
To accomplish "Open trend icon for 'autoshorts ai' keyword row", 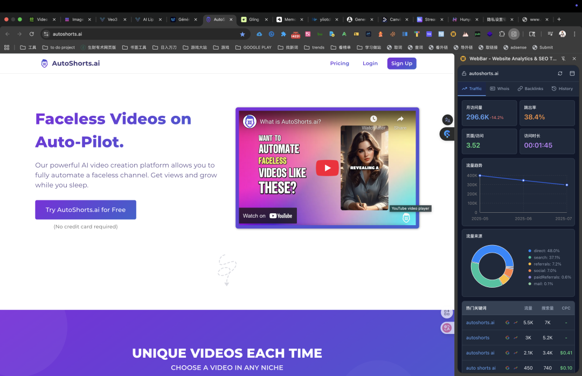I will click(516, 353).
